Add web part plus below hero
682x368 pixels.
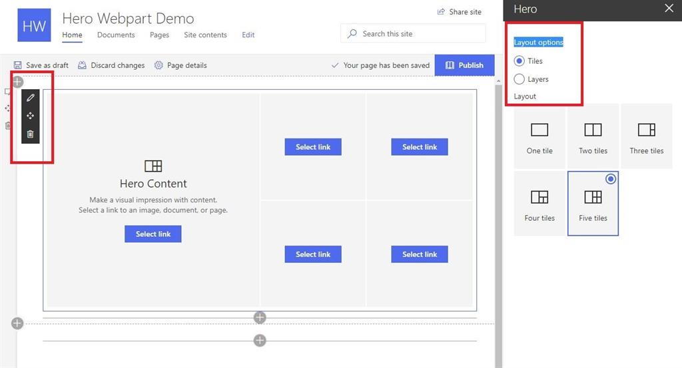coord(260,317)
